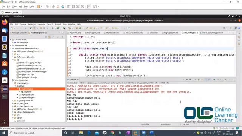Toggle fold marker on main method line 15
The image size is (242, 136).
tap(72, 54)
